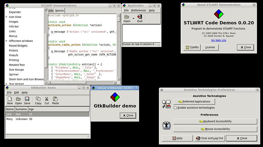The width and height of the screenshot is (263, 147).
Task: Click Close button in Assistive Technologies Preferences
Action: 242,138
